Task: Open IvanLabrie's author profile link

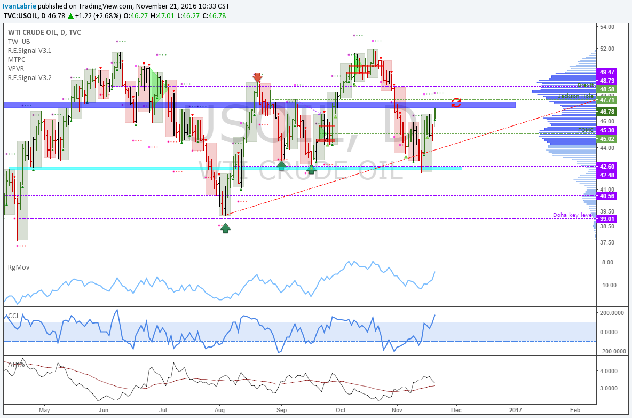Action: 19,6
